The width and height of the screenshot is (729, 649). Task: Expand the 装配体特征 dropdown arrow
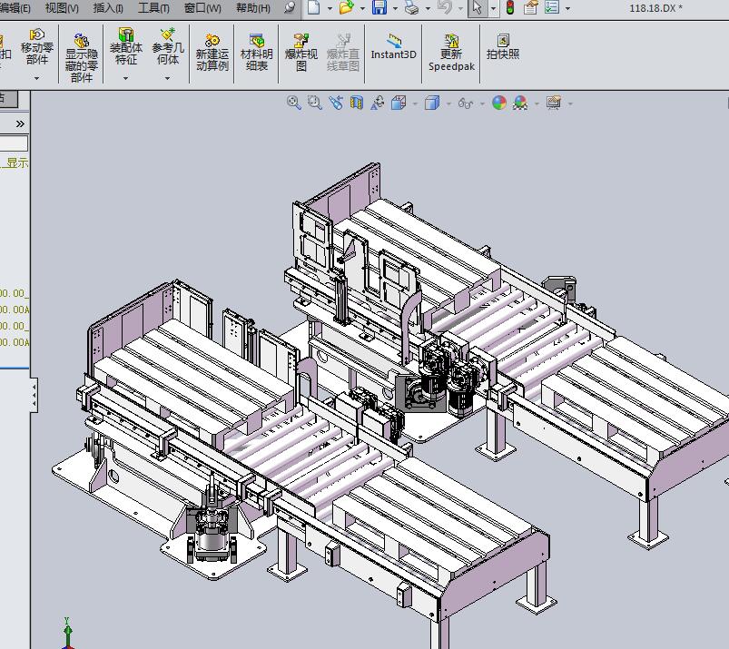coord(125,79)
